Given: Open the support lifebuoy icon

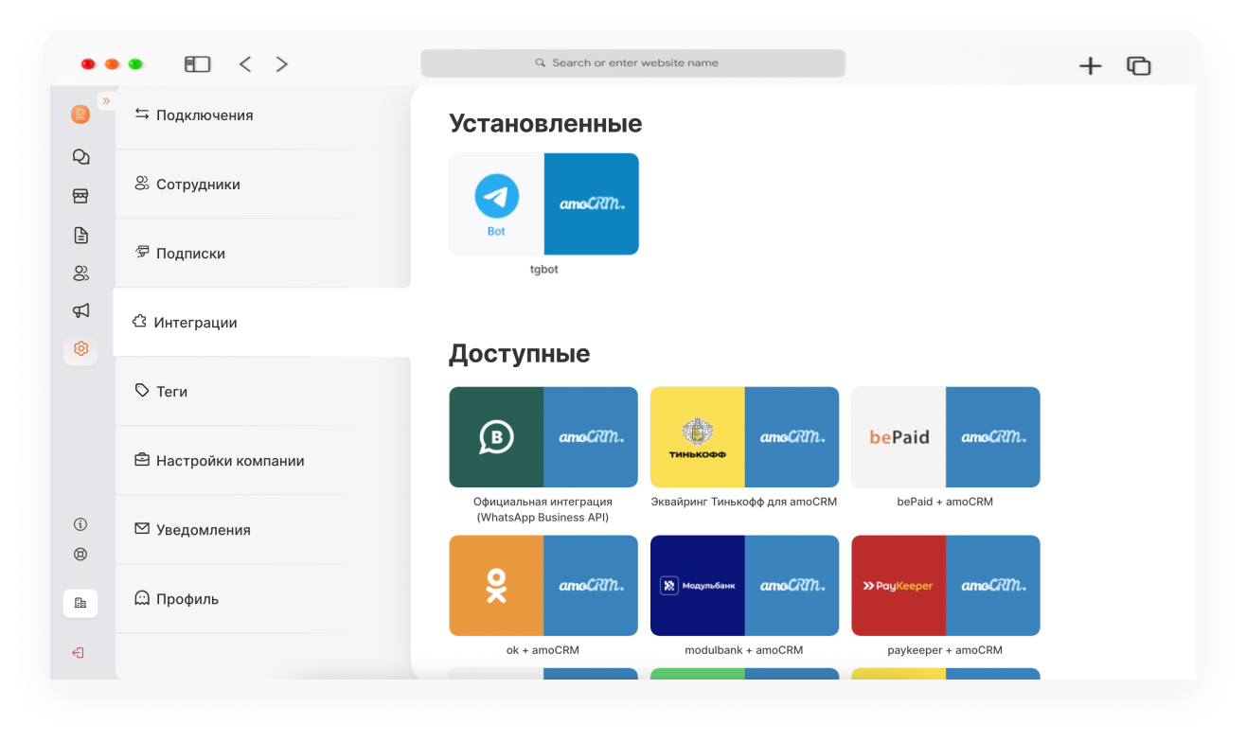Looking at the screenshot, I should [80, 555].
